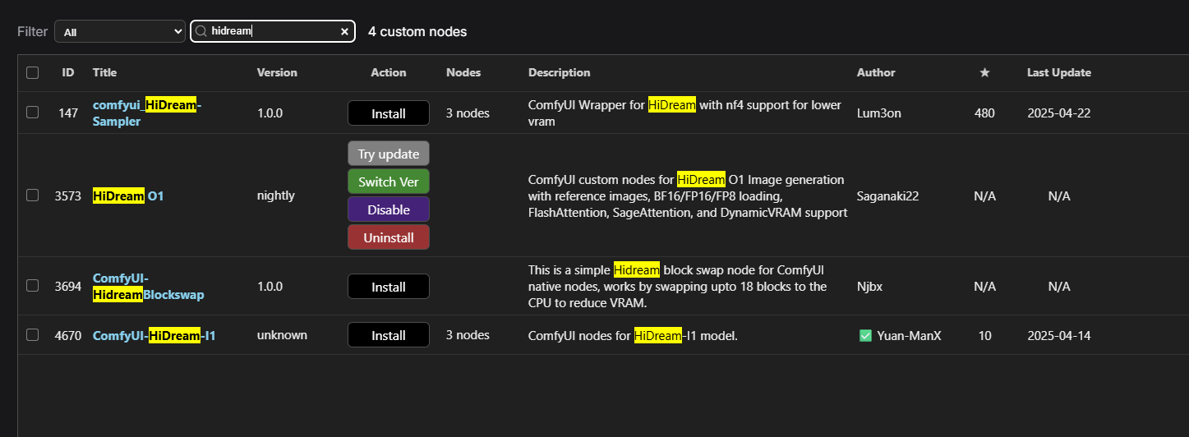Click '3 nodes' in the HiDream-I1 row

[x=468, y=335]
